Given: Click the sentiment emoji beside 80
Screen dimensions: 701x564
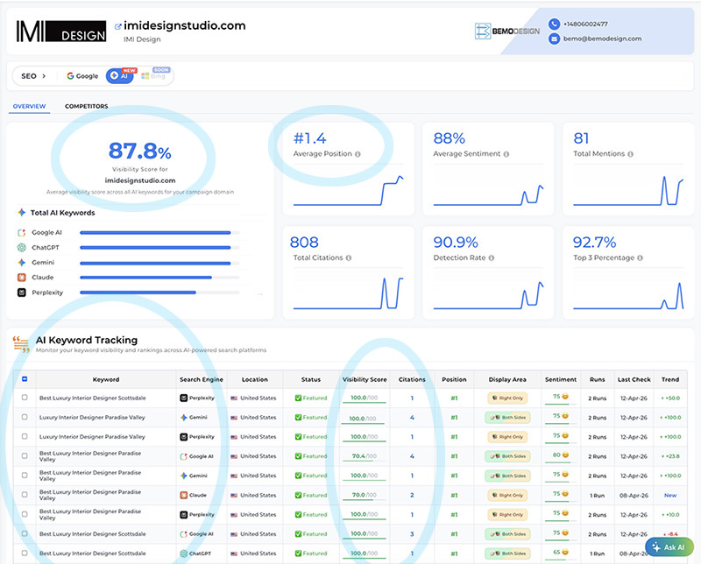Looking at the screenshot, I should (565, 455).
